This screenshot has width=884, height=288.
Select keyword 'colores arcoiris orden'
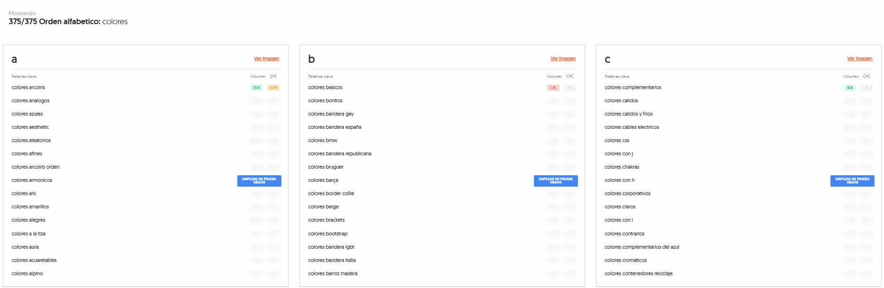(36, 167)
